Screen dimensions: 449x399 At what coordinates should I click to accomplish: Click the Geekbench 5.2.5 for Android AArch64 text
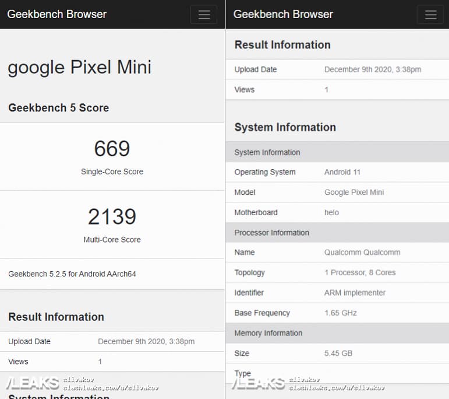coord(72,274)
